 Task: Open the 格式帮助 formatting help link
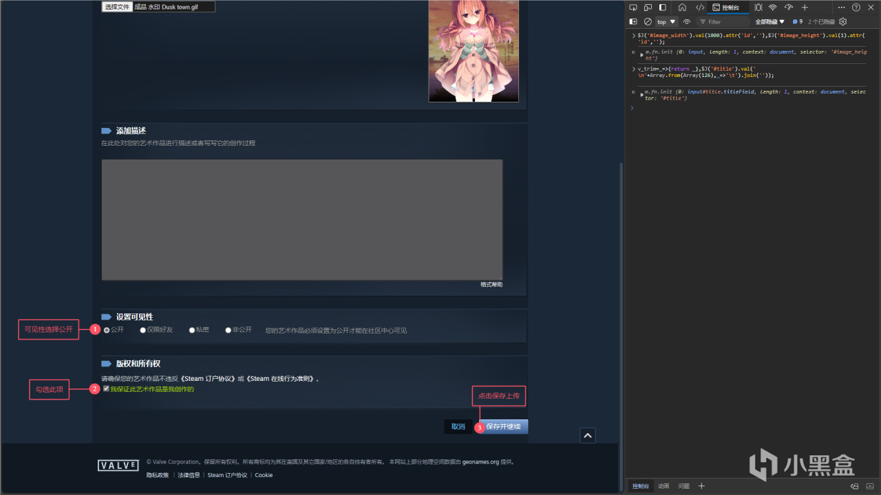coord(491,285)
